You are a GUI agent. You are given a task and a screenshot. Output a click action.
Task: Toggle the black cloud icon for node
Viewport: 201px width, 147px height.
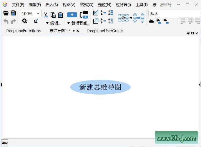pos(151,21)
